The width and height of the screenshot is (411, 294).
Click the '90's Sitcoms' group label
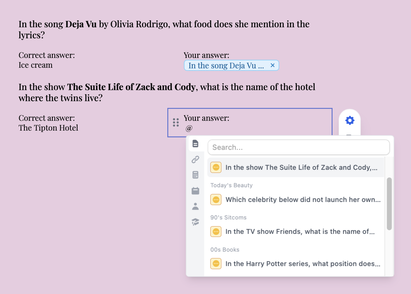point(228,217)
